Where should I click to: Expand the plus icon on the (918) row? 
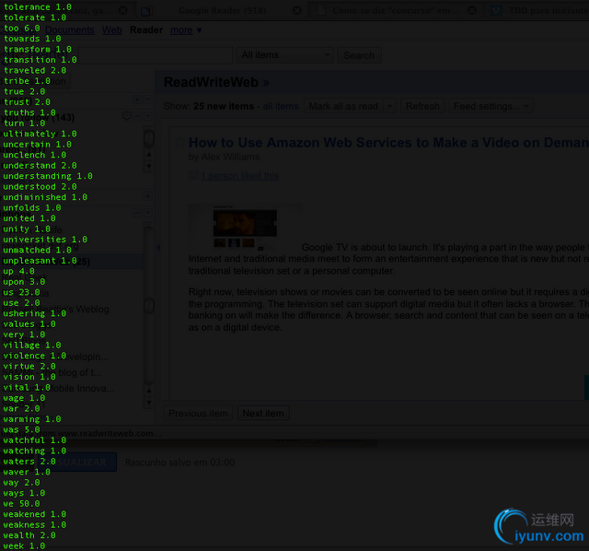137,100
